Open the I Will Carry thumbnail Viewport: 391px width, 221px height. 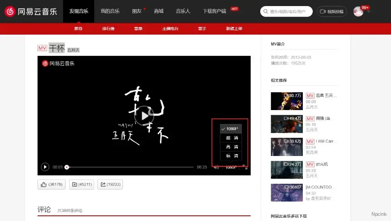(287, 147)
